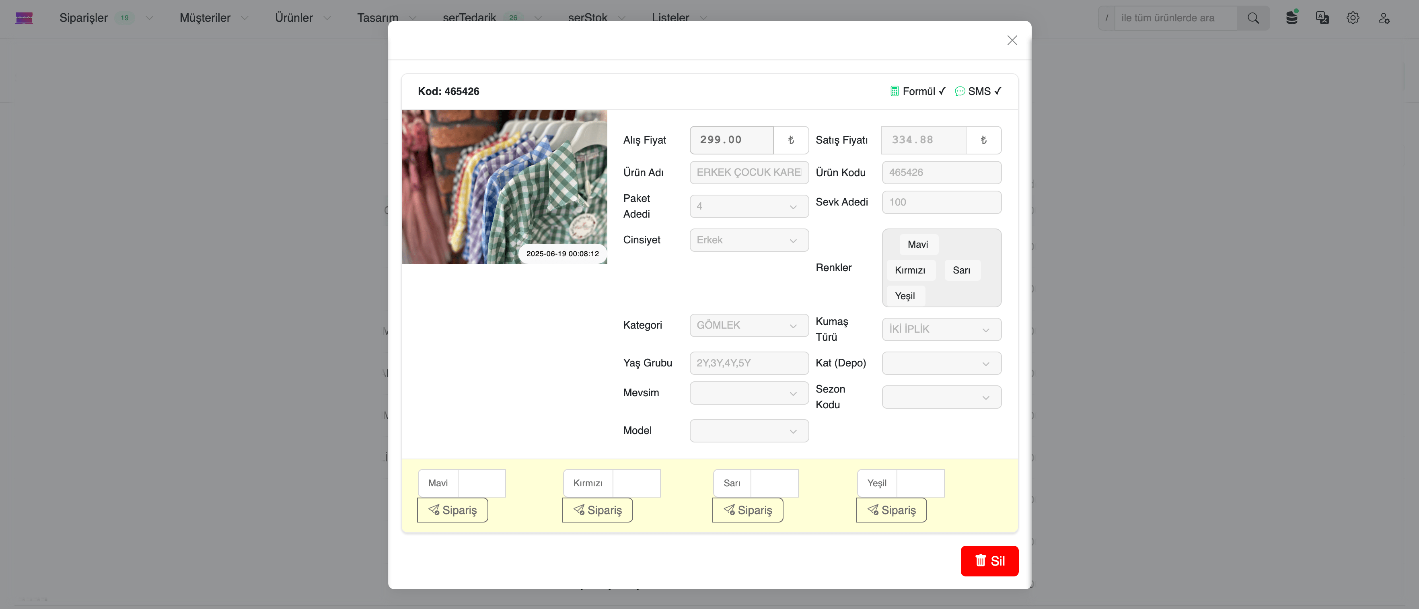Open the Cinsiyet dropdown
This screenshot has height=609, width=1419.
(749, 240)
